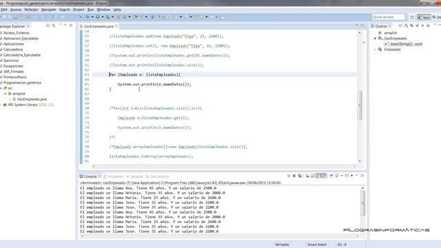Screen dimensions: 441x248
Task: Click the Quick Access search field
Action: [389, 17]
